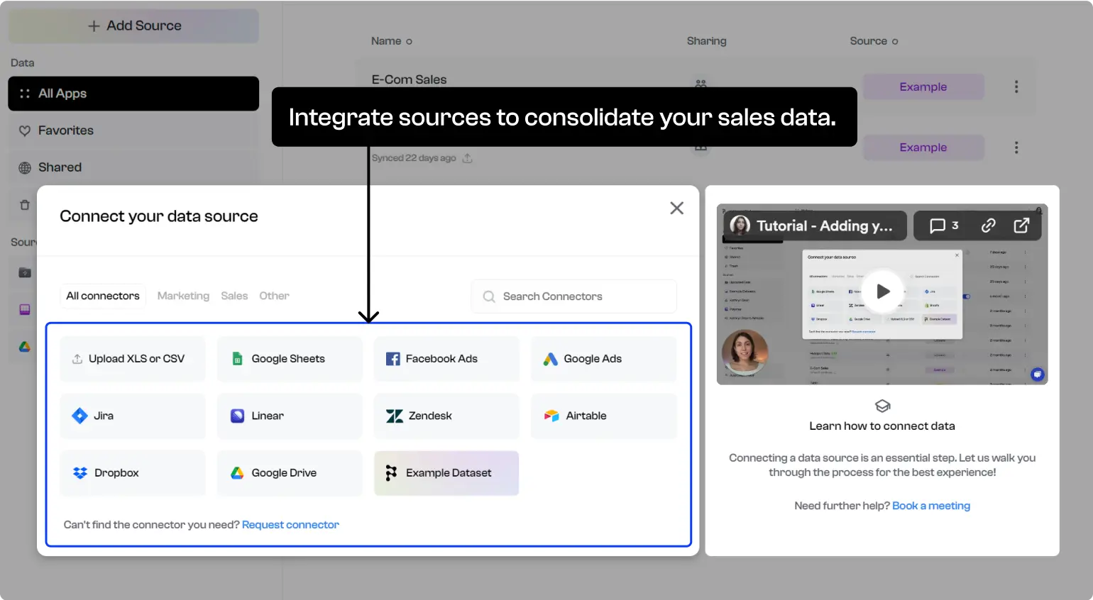Choose the Dropbox connector

(133, 473)
